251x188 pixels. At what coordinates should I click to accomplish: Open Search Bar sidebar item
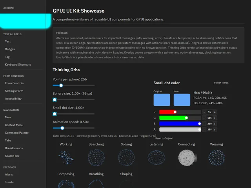(12, 156)
